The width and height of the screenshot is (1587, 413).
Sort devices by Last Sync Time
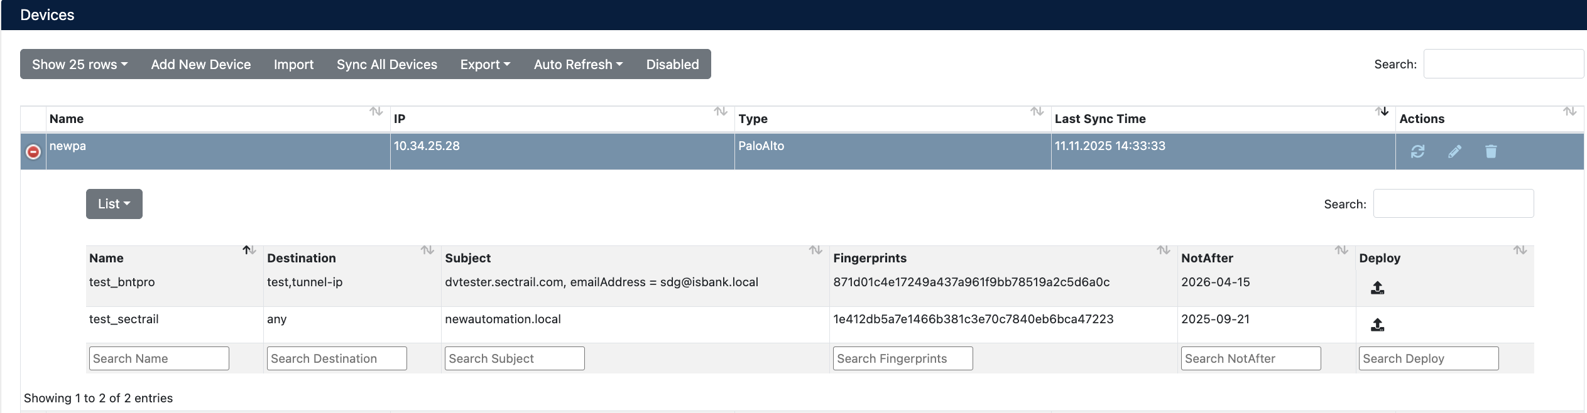(1099, 119)
